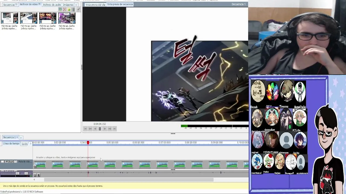346x194 pixels.
Task: Click the red X delete clip icon
Action: 65,9
